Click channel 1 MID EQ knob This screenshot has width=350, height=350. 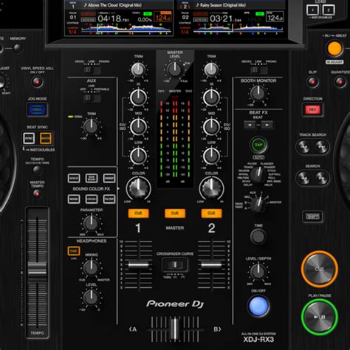(138, 127)
